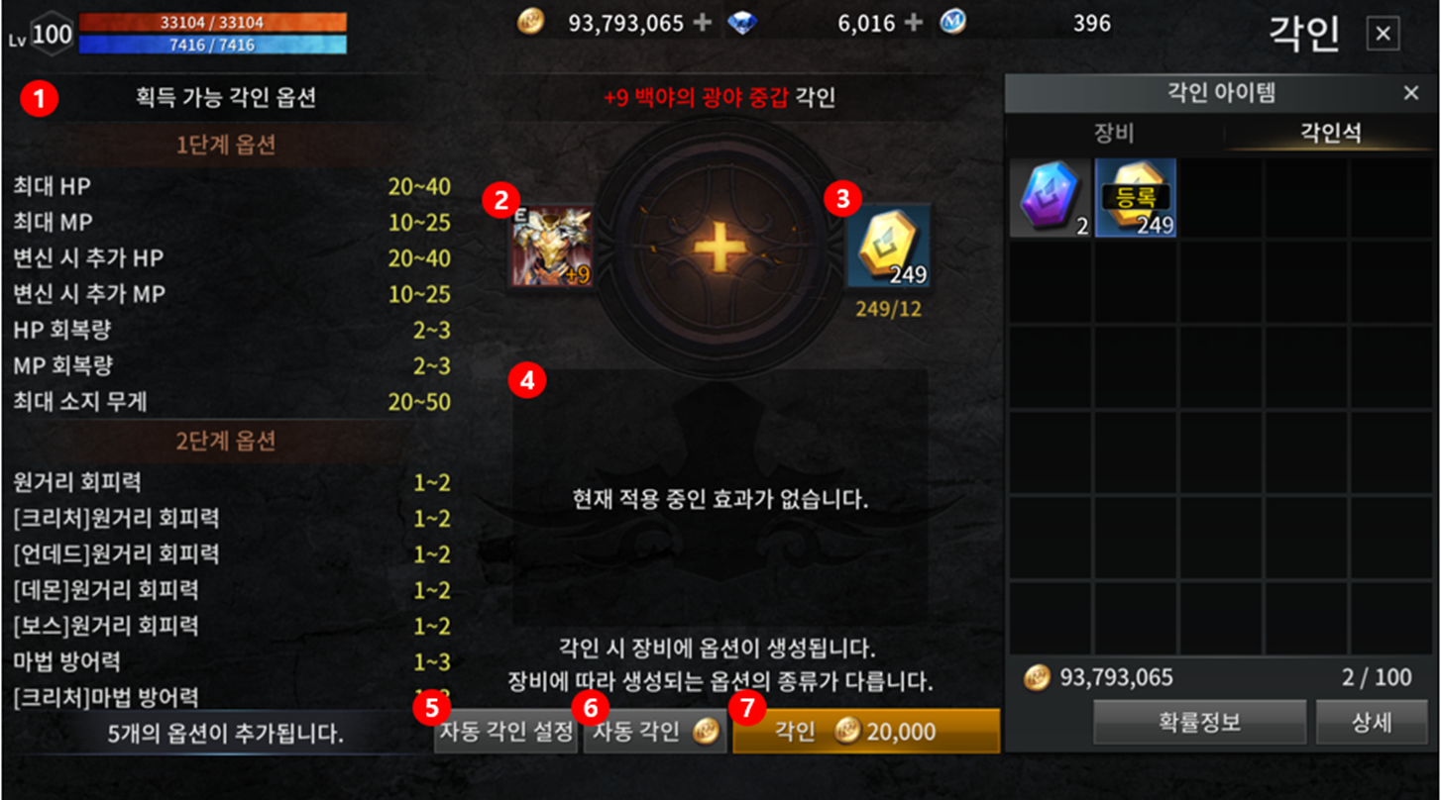Click the central golden plus engraving circle
Image resolution: width=1441 pixels, height=800 pixels.
click(x=718, y=246)
